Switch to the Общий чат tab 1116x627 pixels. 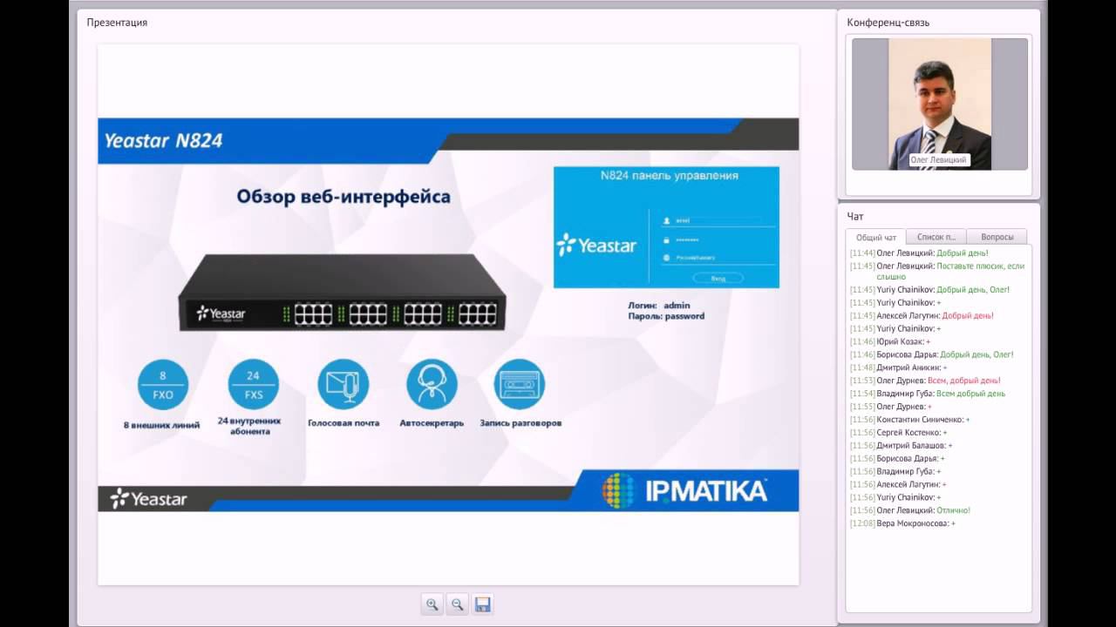pos(876,237)
